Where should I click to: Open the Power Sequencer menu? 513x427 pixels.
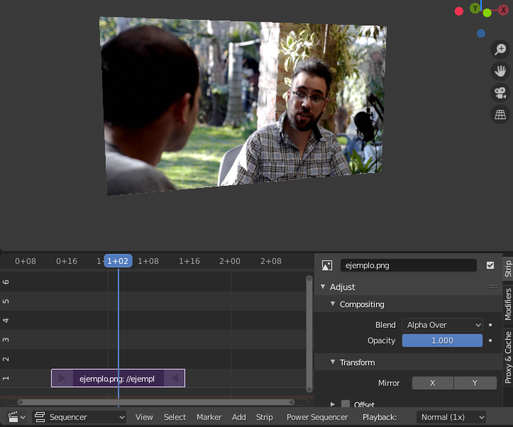[x=317, y=417]
